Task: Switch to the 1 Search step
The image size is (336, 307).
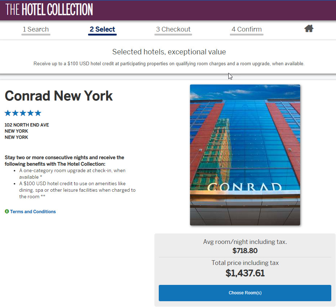Action: [x=36, y=29]
